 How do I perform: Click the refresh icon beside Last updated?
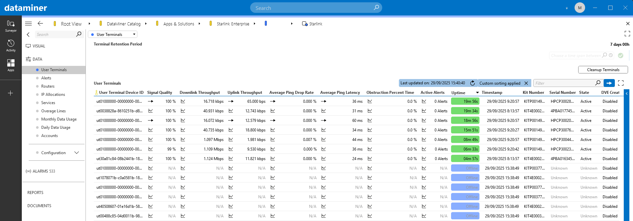[473, 83]
